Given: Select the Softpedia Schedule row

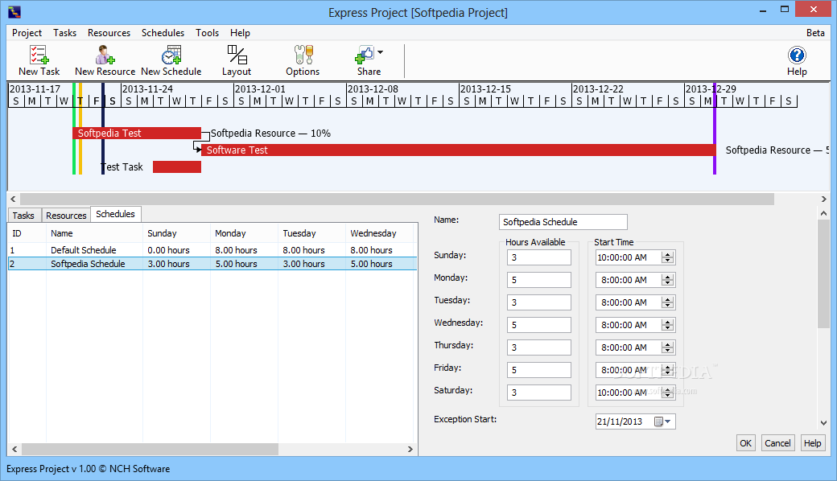Looking at the screenshot, I should coord(212,264).
